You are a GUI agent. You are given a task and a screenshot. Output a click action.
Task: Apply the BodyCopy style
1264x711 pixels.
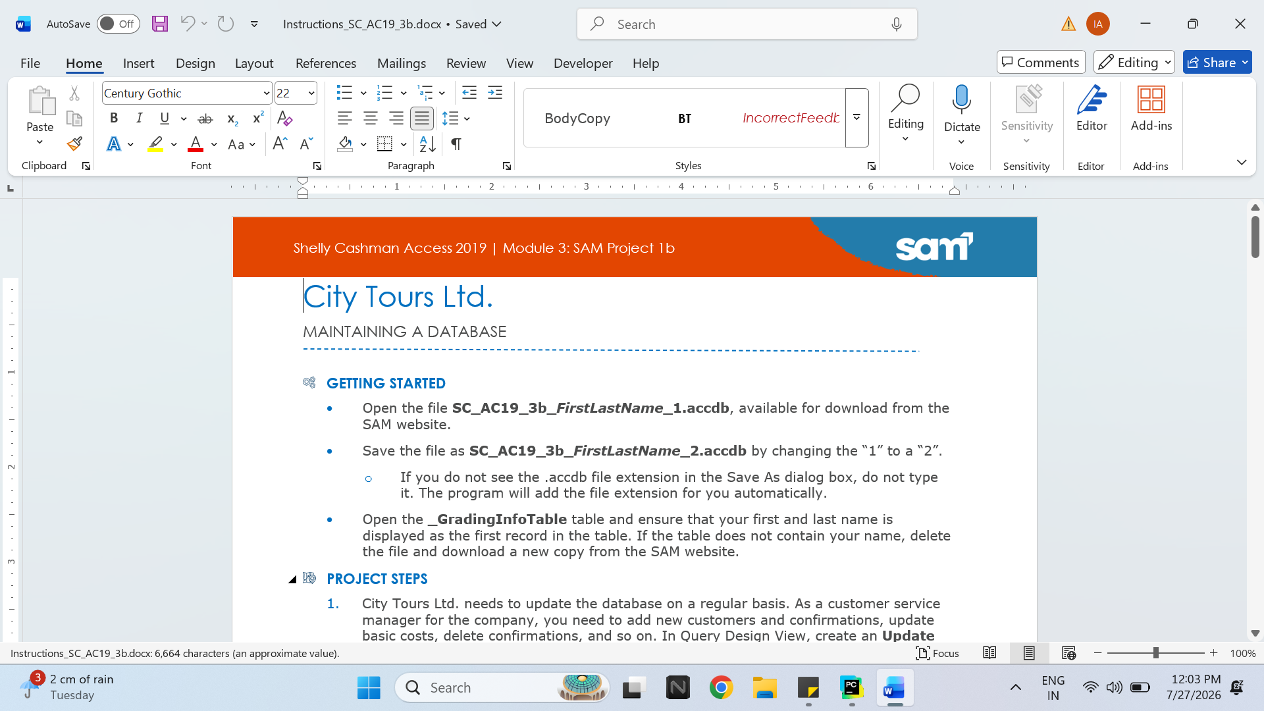[577, 118]
